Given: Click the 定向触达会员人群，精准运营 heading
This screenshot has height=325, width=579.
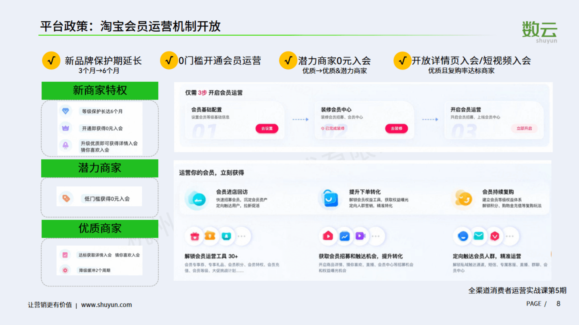Looking at the screenshot, I should (487, 256).
